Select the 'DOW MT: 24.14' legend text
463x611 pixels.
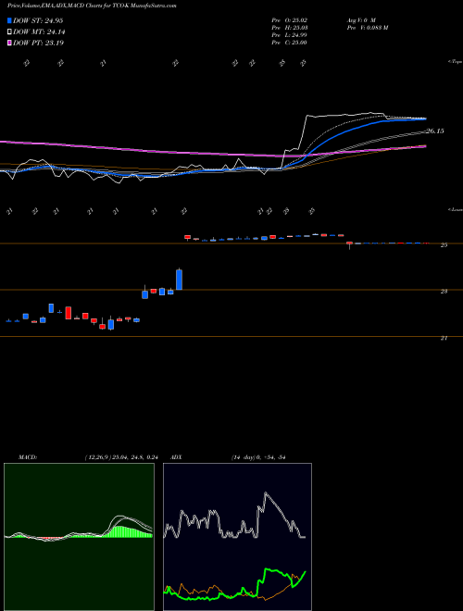[38, 32]
